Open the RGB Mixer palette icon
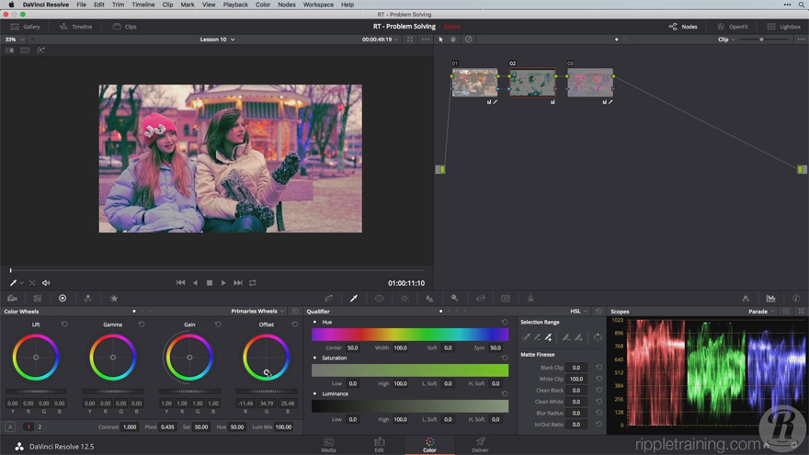The image size is (809, 455). [x=87, y=298]
